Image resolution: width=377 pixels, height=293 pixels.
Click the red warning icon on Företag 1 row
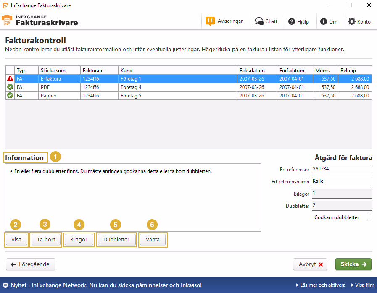(x=10, y=78)
